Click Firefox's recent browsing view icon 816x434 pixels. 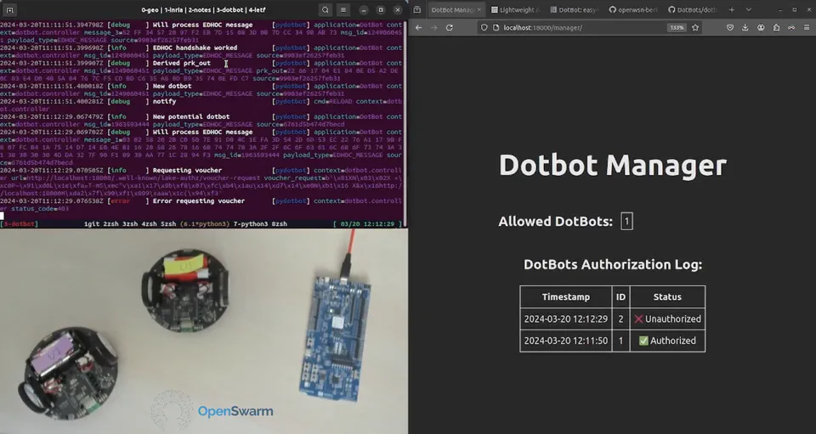coord(417,10)
